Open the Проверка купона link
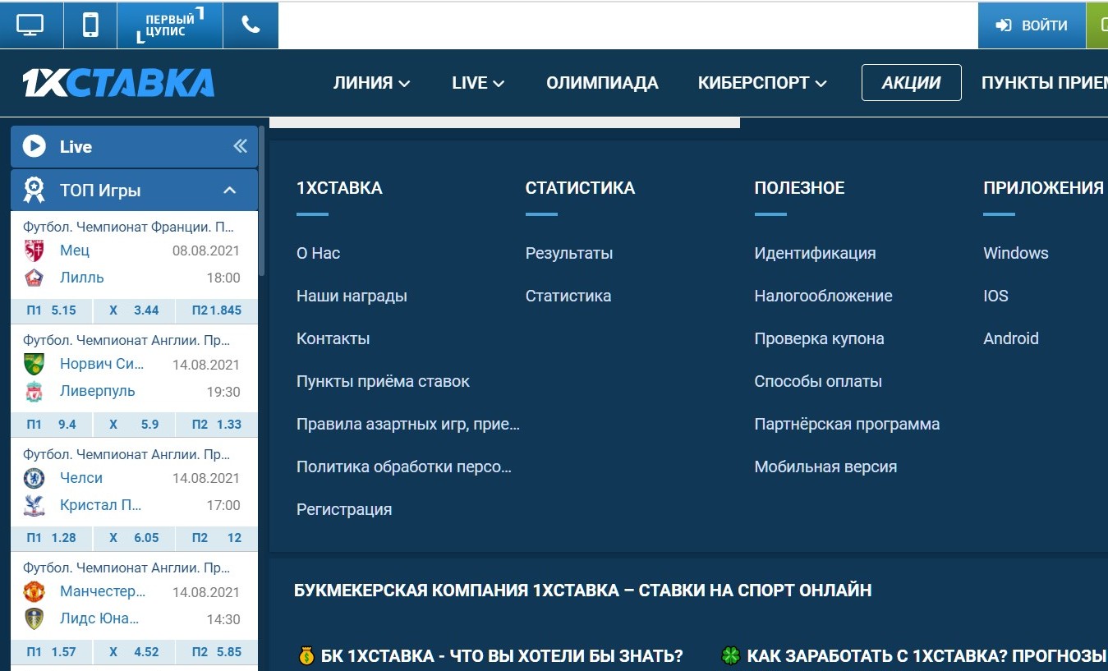This screenshot has height=671, width=1108. pyautogui.click(x=819, y=338)
